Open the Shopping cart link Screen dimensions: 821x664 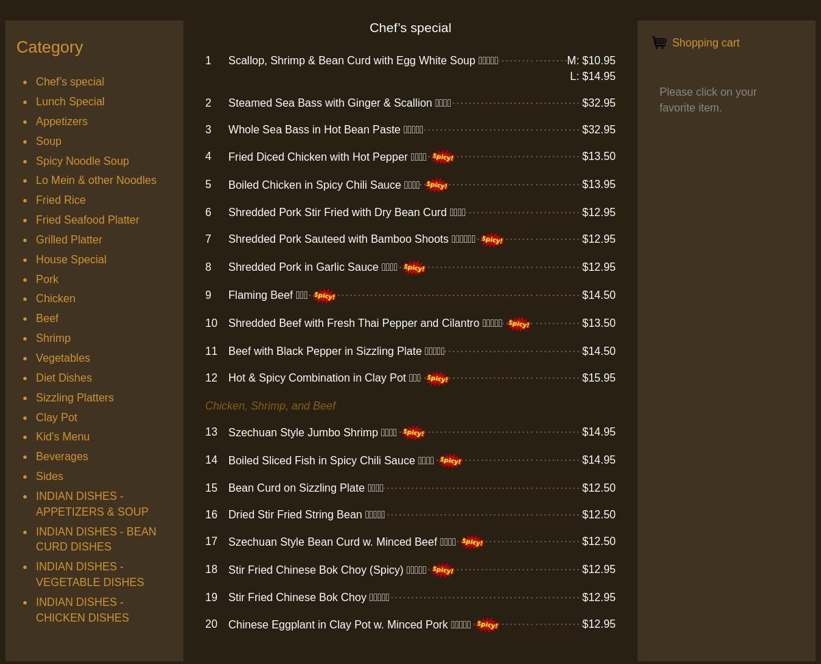(x=705, y=43)
